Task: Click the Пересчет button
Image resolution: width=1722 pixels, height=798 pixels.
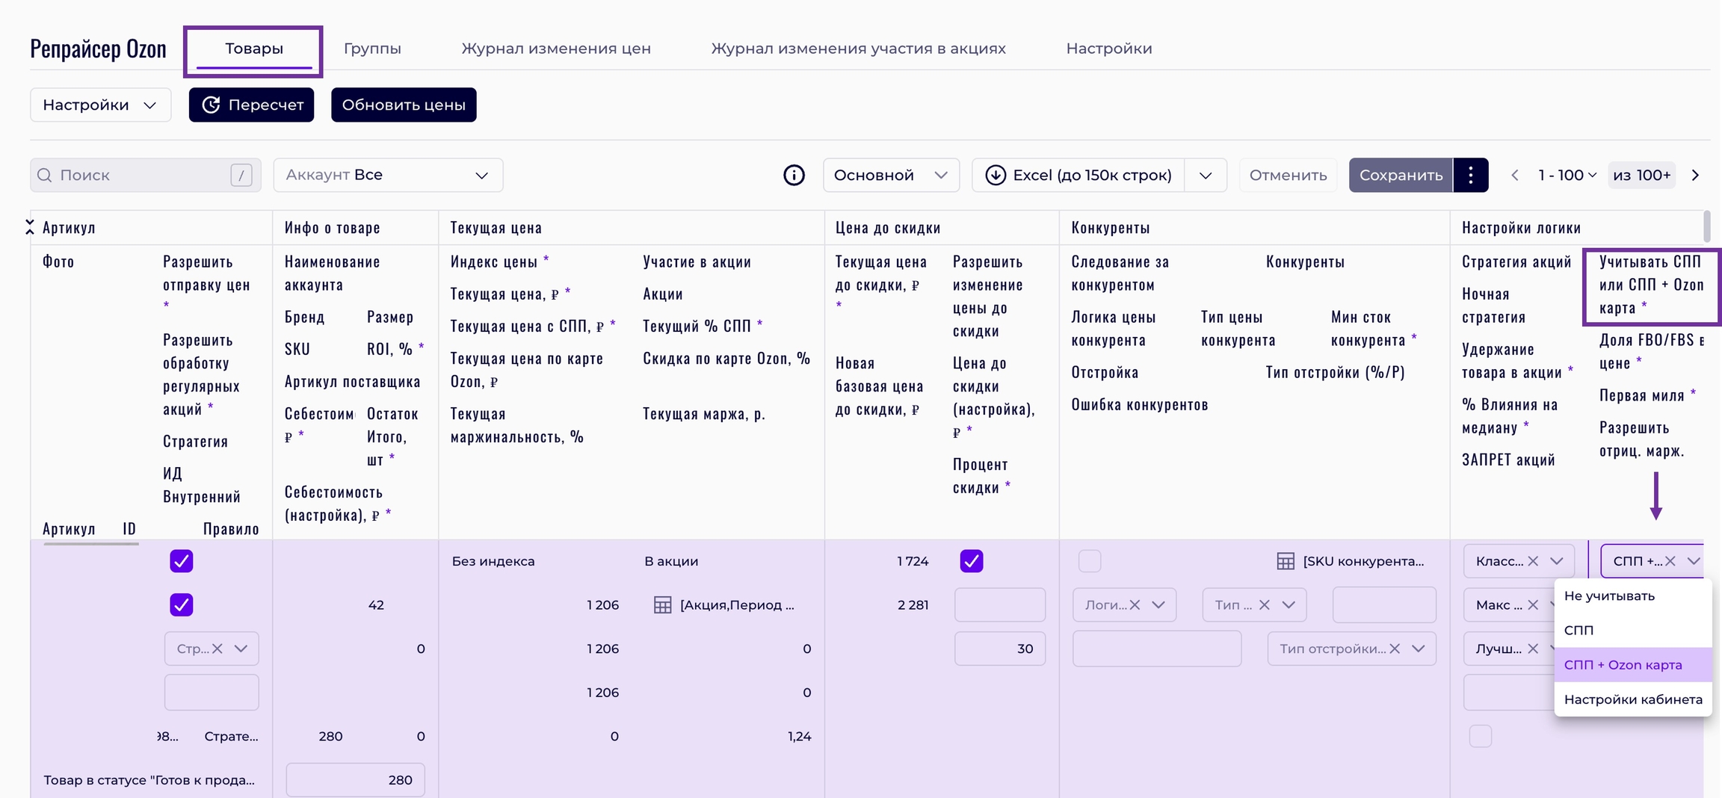Action: pos(251,105)
